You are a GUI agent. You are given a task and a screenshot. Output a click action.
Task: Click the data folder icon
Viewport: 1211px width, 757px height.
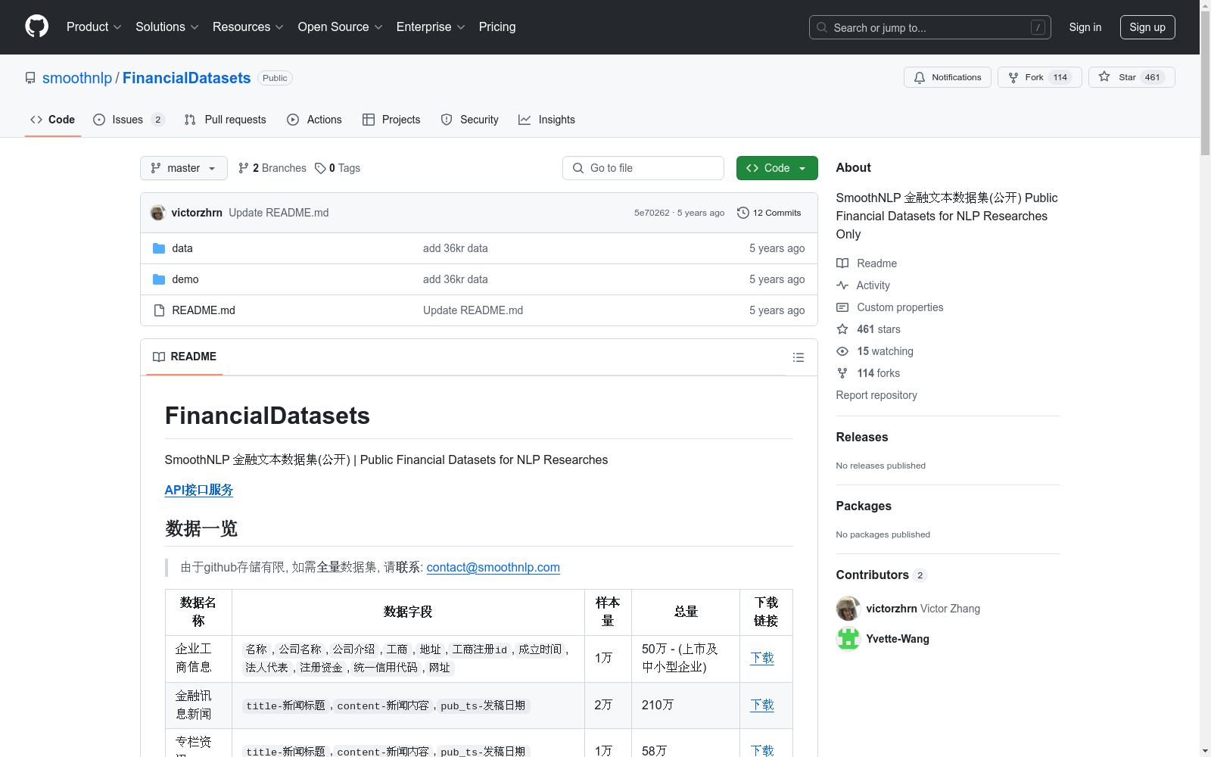(159, 248)
